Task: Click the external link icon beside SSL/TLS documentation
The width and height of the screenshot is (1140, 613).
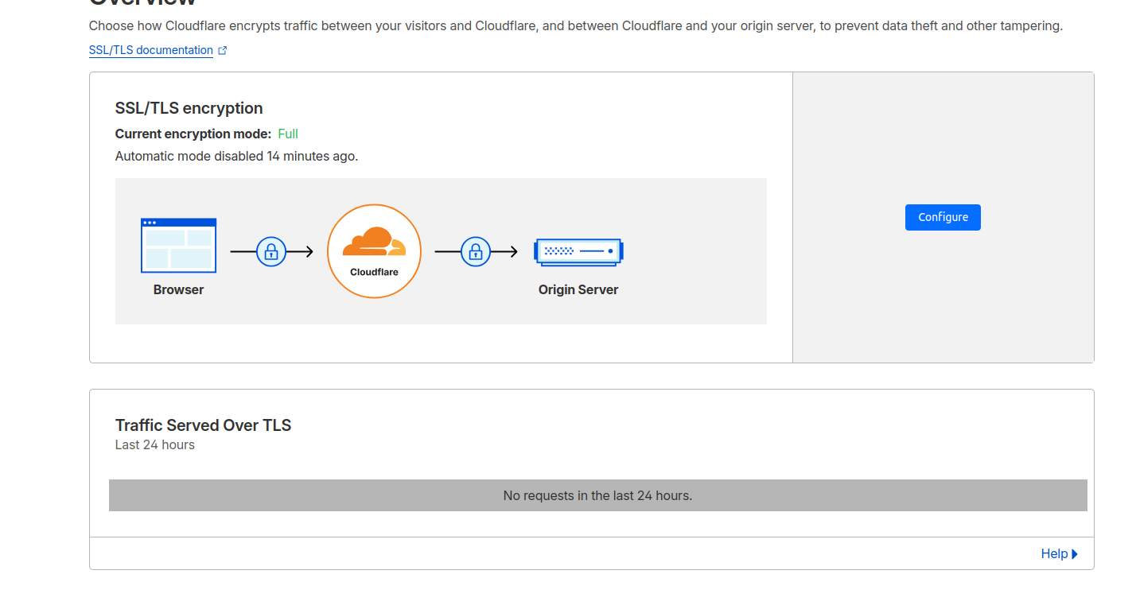Action: (221, 49)
